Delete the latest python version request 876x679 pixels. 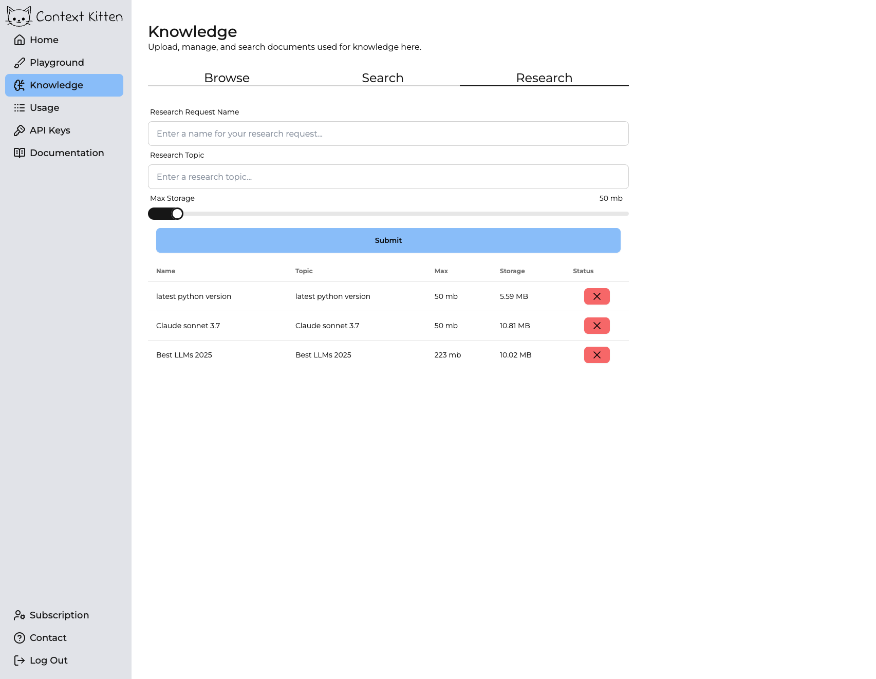tap(597, 296)
